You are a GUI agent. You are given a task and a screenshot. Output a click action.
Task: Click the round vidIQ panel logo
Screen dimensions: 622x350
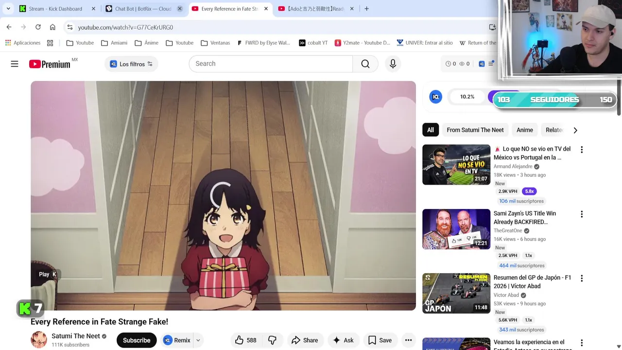coord(436,97)
